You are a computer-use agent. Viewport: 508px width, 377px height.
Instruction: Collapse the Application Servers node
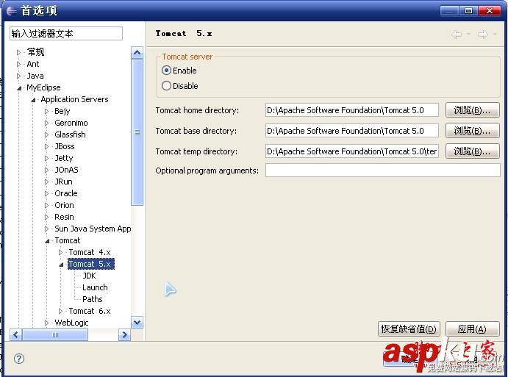click(33, 100)
